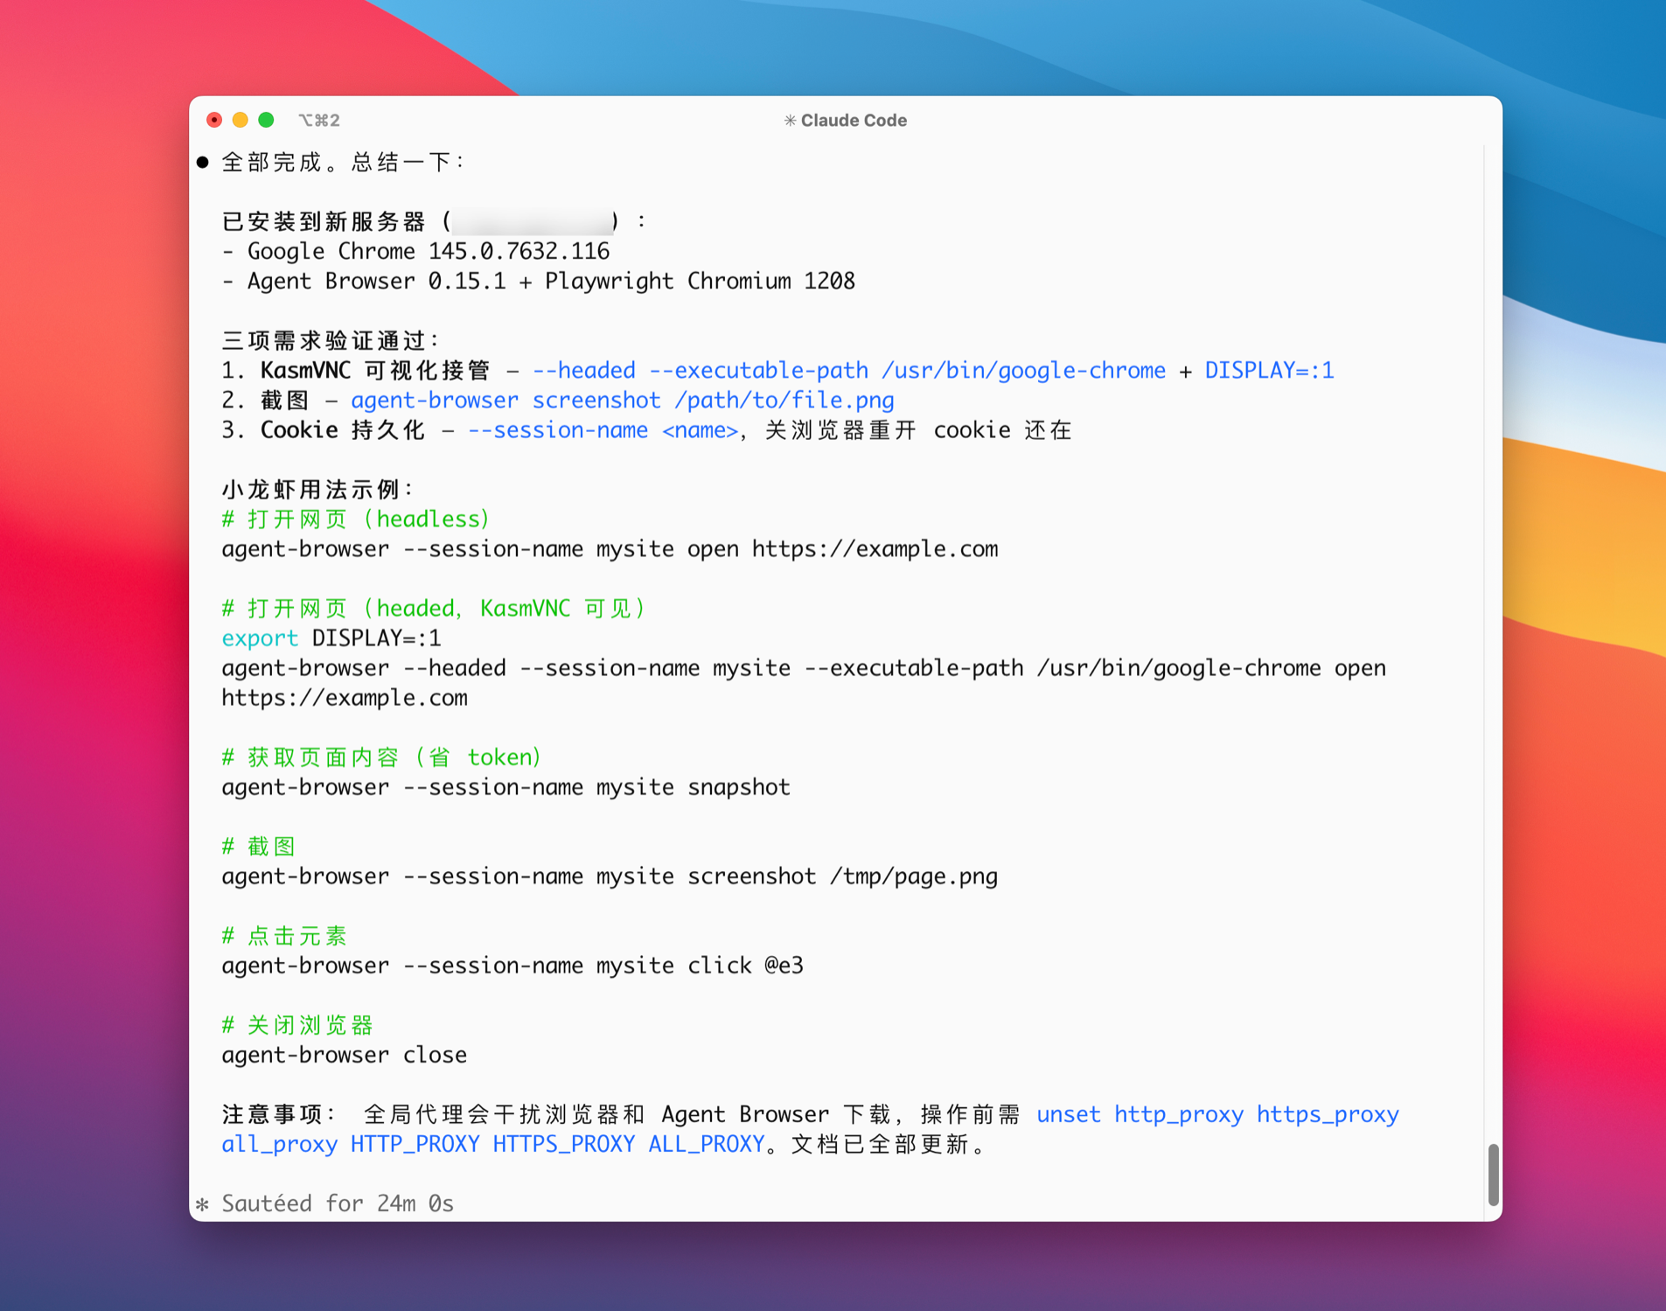The height and width of the screenshot is (1311, 1666).
Task: Click the blue agent-browser screenshot /path/to/file.png text
Action: pos(622,401)
